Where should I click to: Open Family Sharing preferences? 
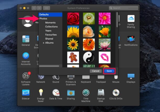[131, 18]
